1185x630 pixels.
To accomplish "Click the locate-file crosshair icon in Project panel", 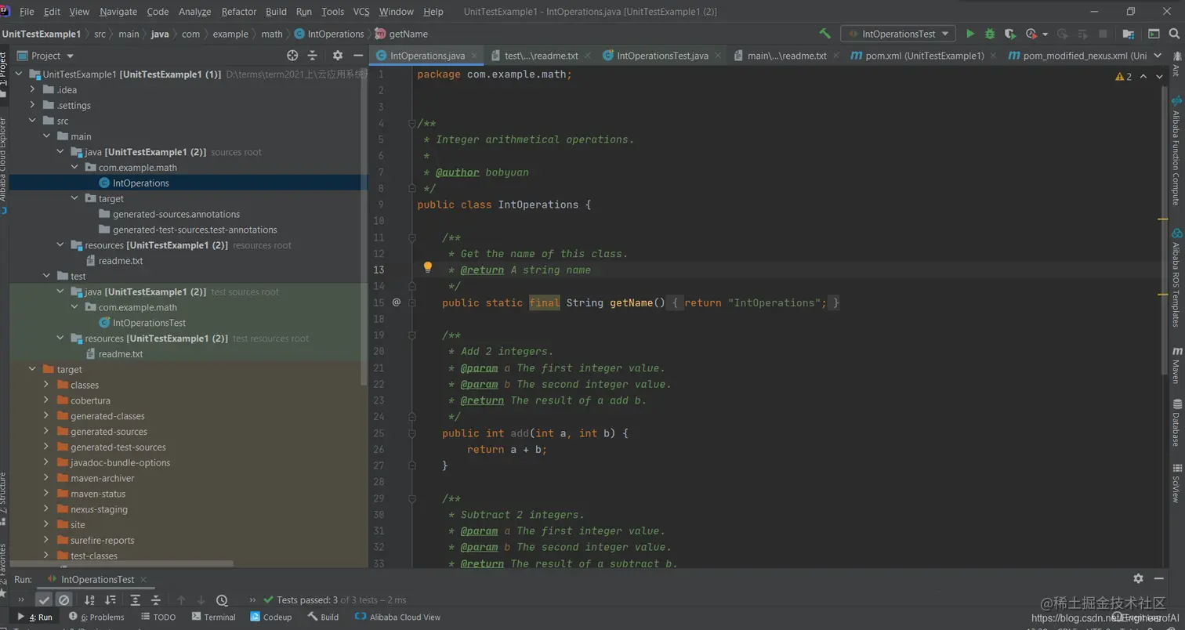I will [x=292, y=56].
